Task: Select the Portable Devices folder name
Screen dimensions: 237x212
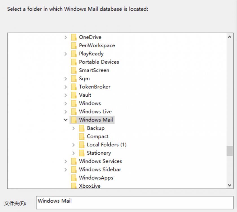Action: (99, 62)
